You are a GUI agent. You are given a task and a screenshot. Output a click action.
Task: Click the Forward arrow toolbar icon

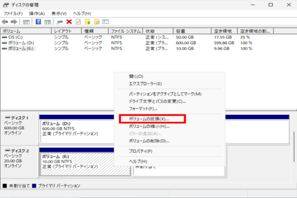tap(14, 22)
